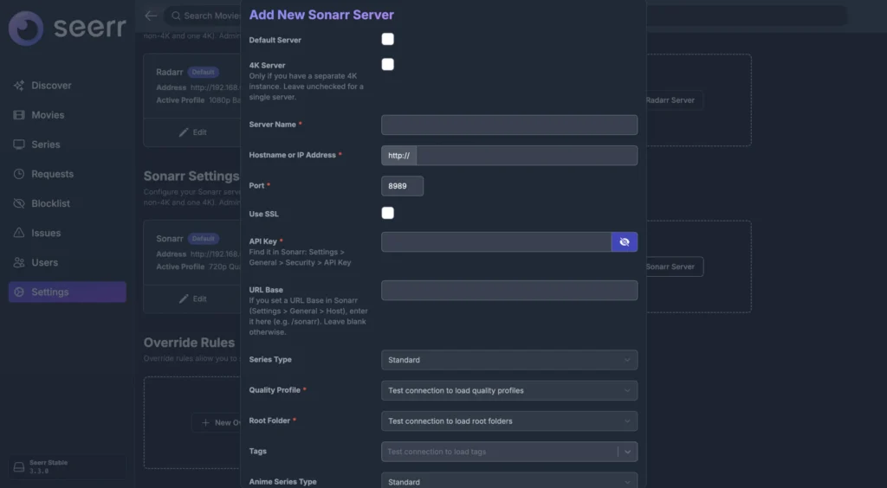Screen dimensions: 887x488
Task: Click the New Override Rule button
Action: click(x=217, y=422)
